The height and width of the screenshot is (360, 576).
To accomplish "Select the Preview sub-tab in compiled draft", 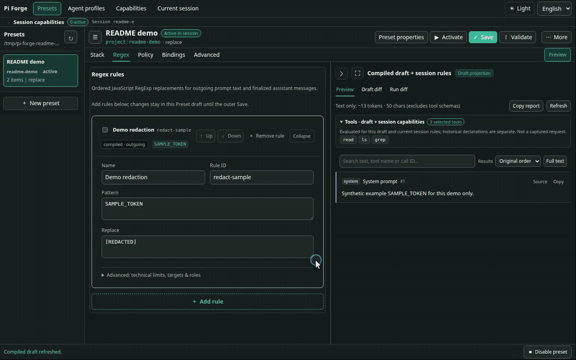I will (345, 89).
